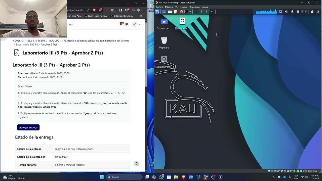Expand the terminal dropdown arrow in Kali panel
This screenshot has height=181, width=322.
click(190, 12)
